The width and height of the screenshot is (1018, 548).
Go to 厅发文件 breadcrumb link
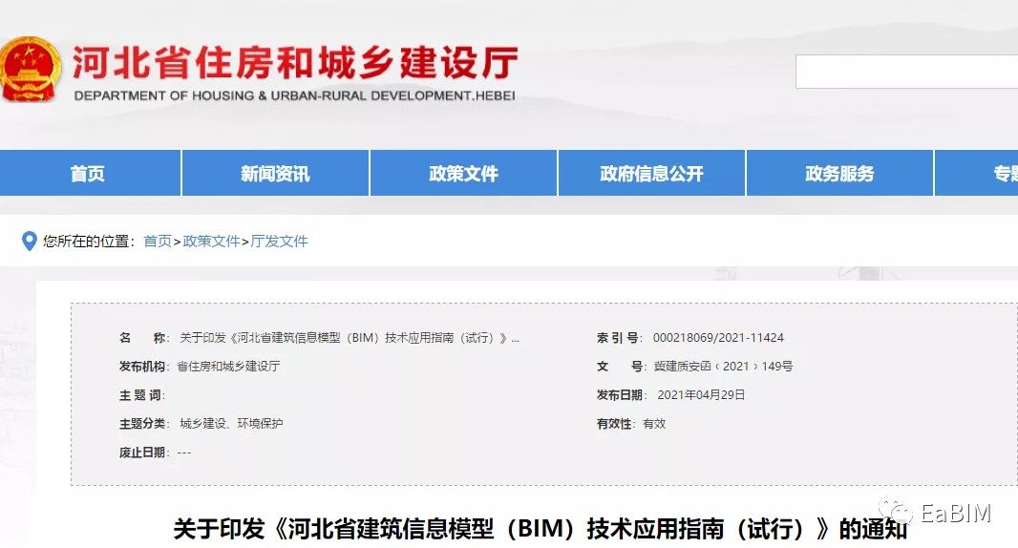tap(279, 241)
